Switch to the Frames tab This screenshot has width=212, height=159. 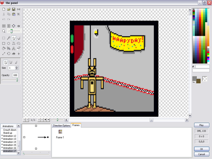[x=76, y=125]
